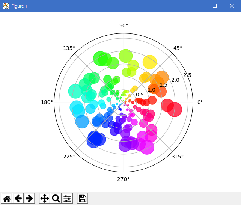Click the solid blue bubble near 225°
The height and width of the screenshot is (205, 241).
point(94,140)
